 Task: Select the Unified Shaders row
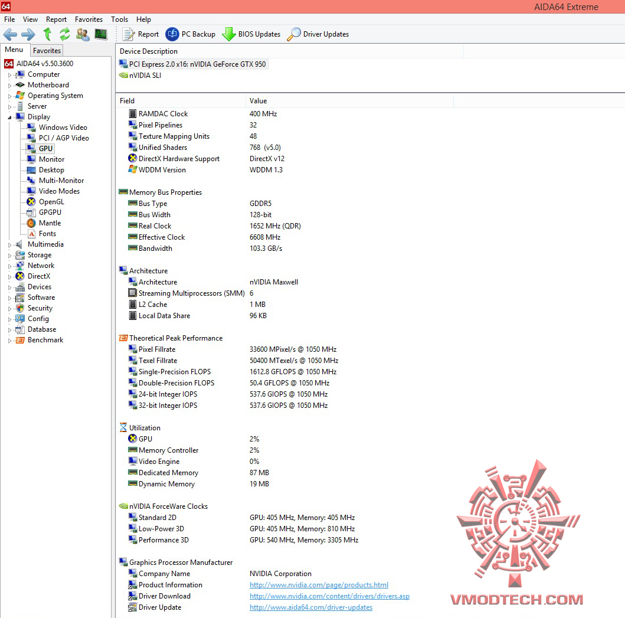pyautogui.click(x=205, y=148)
